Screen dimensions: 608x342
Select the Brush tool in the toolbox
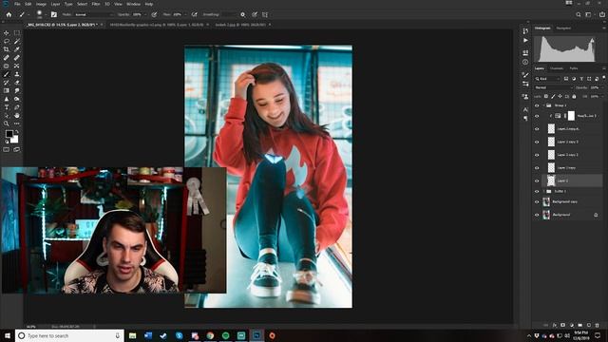(x=7, y=74)
